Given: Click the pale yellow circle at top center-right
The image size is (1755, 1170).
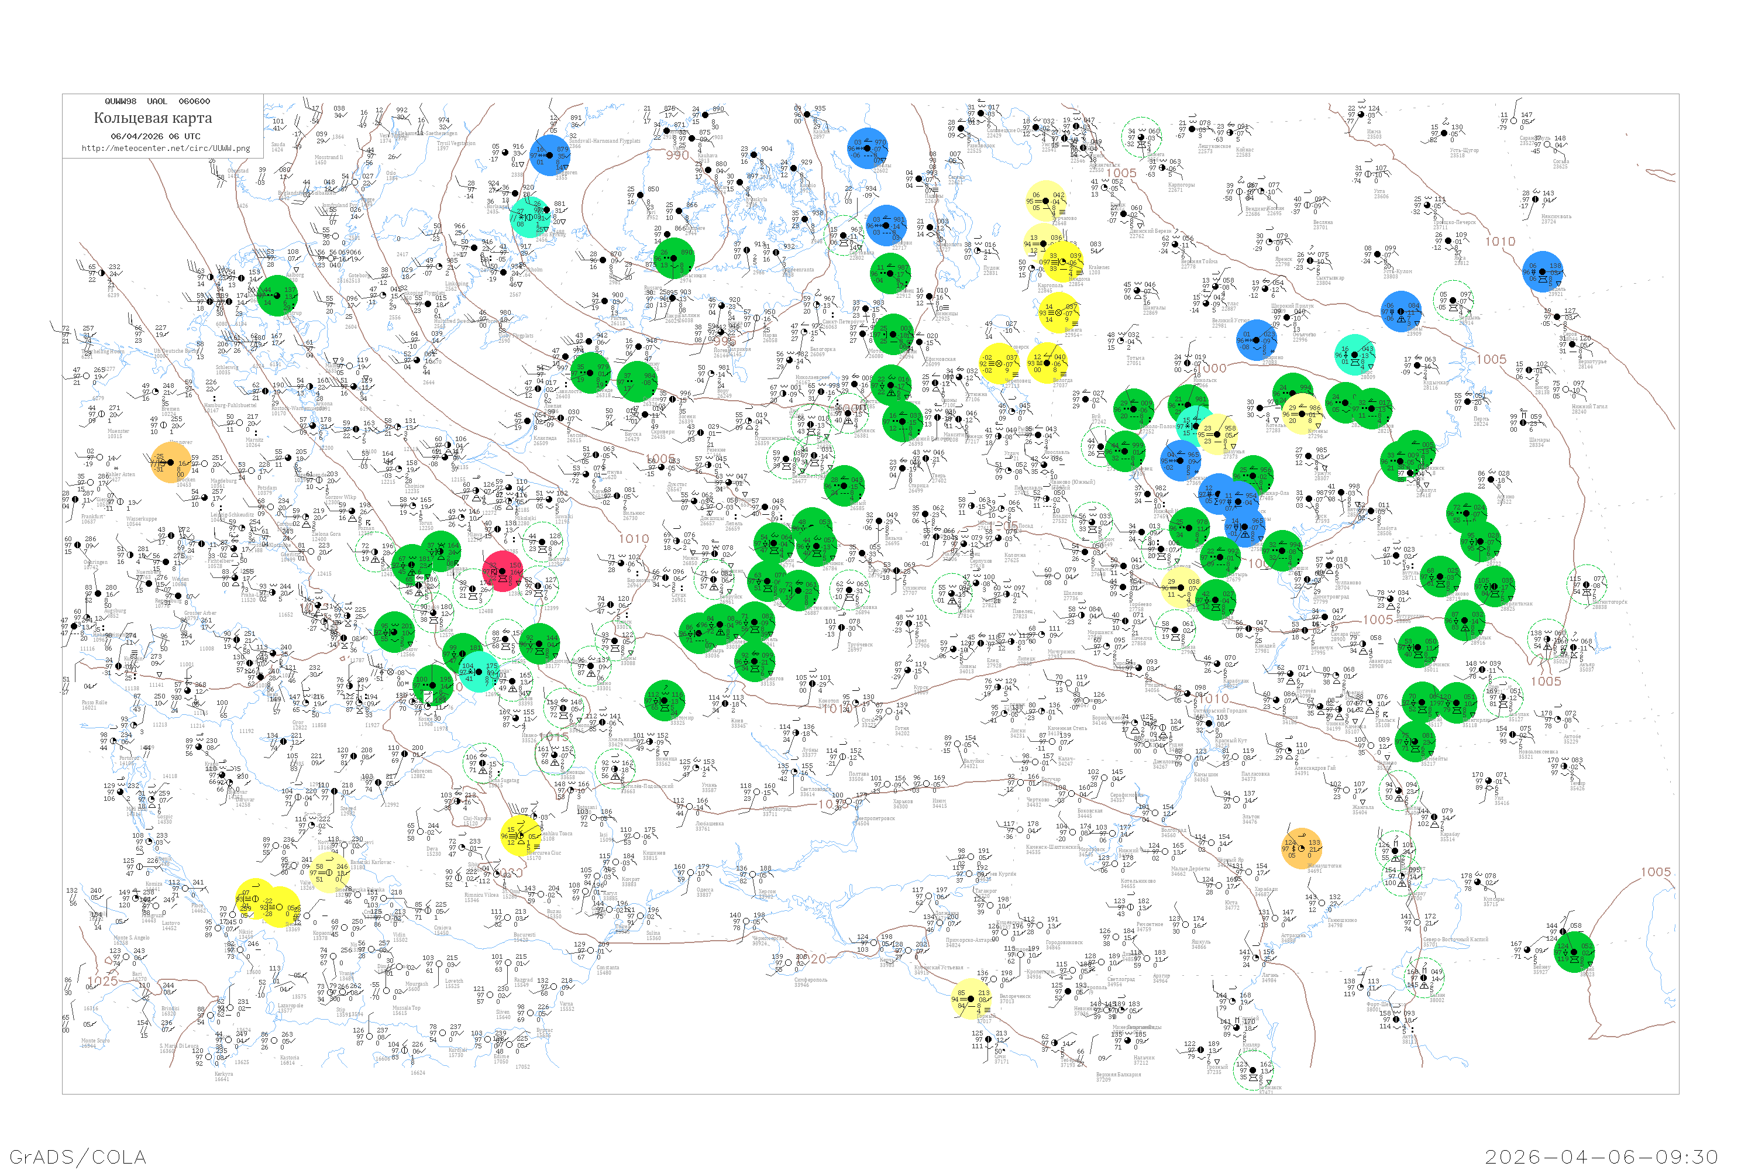Looking at the screenshot, I should click(x=1046, y=200).
